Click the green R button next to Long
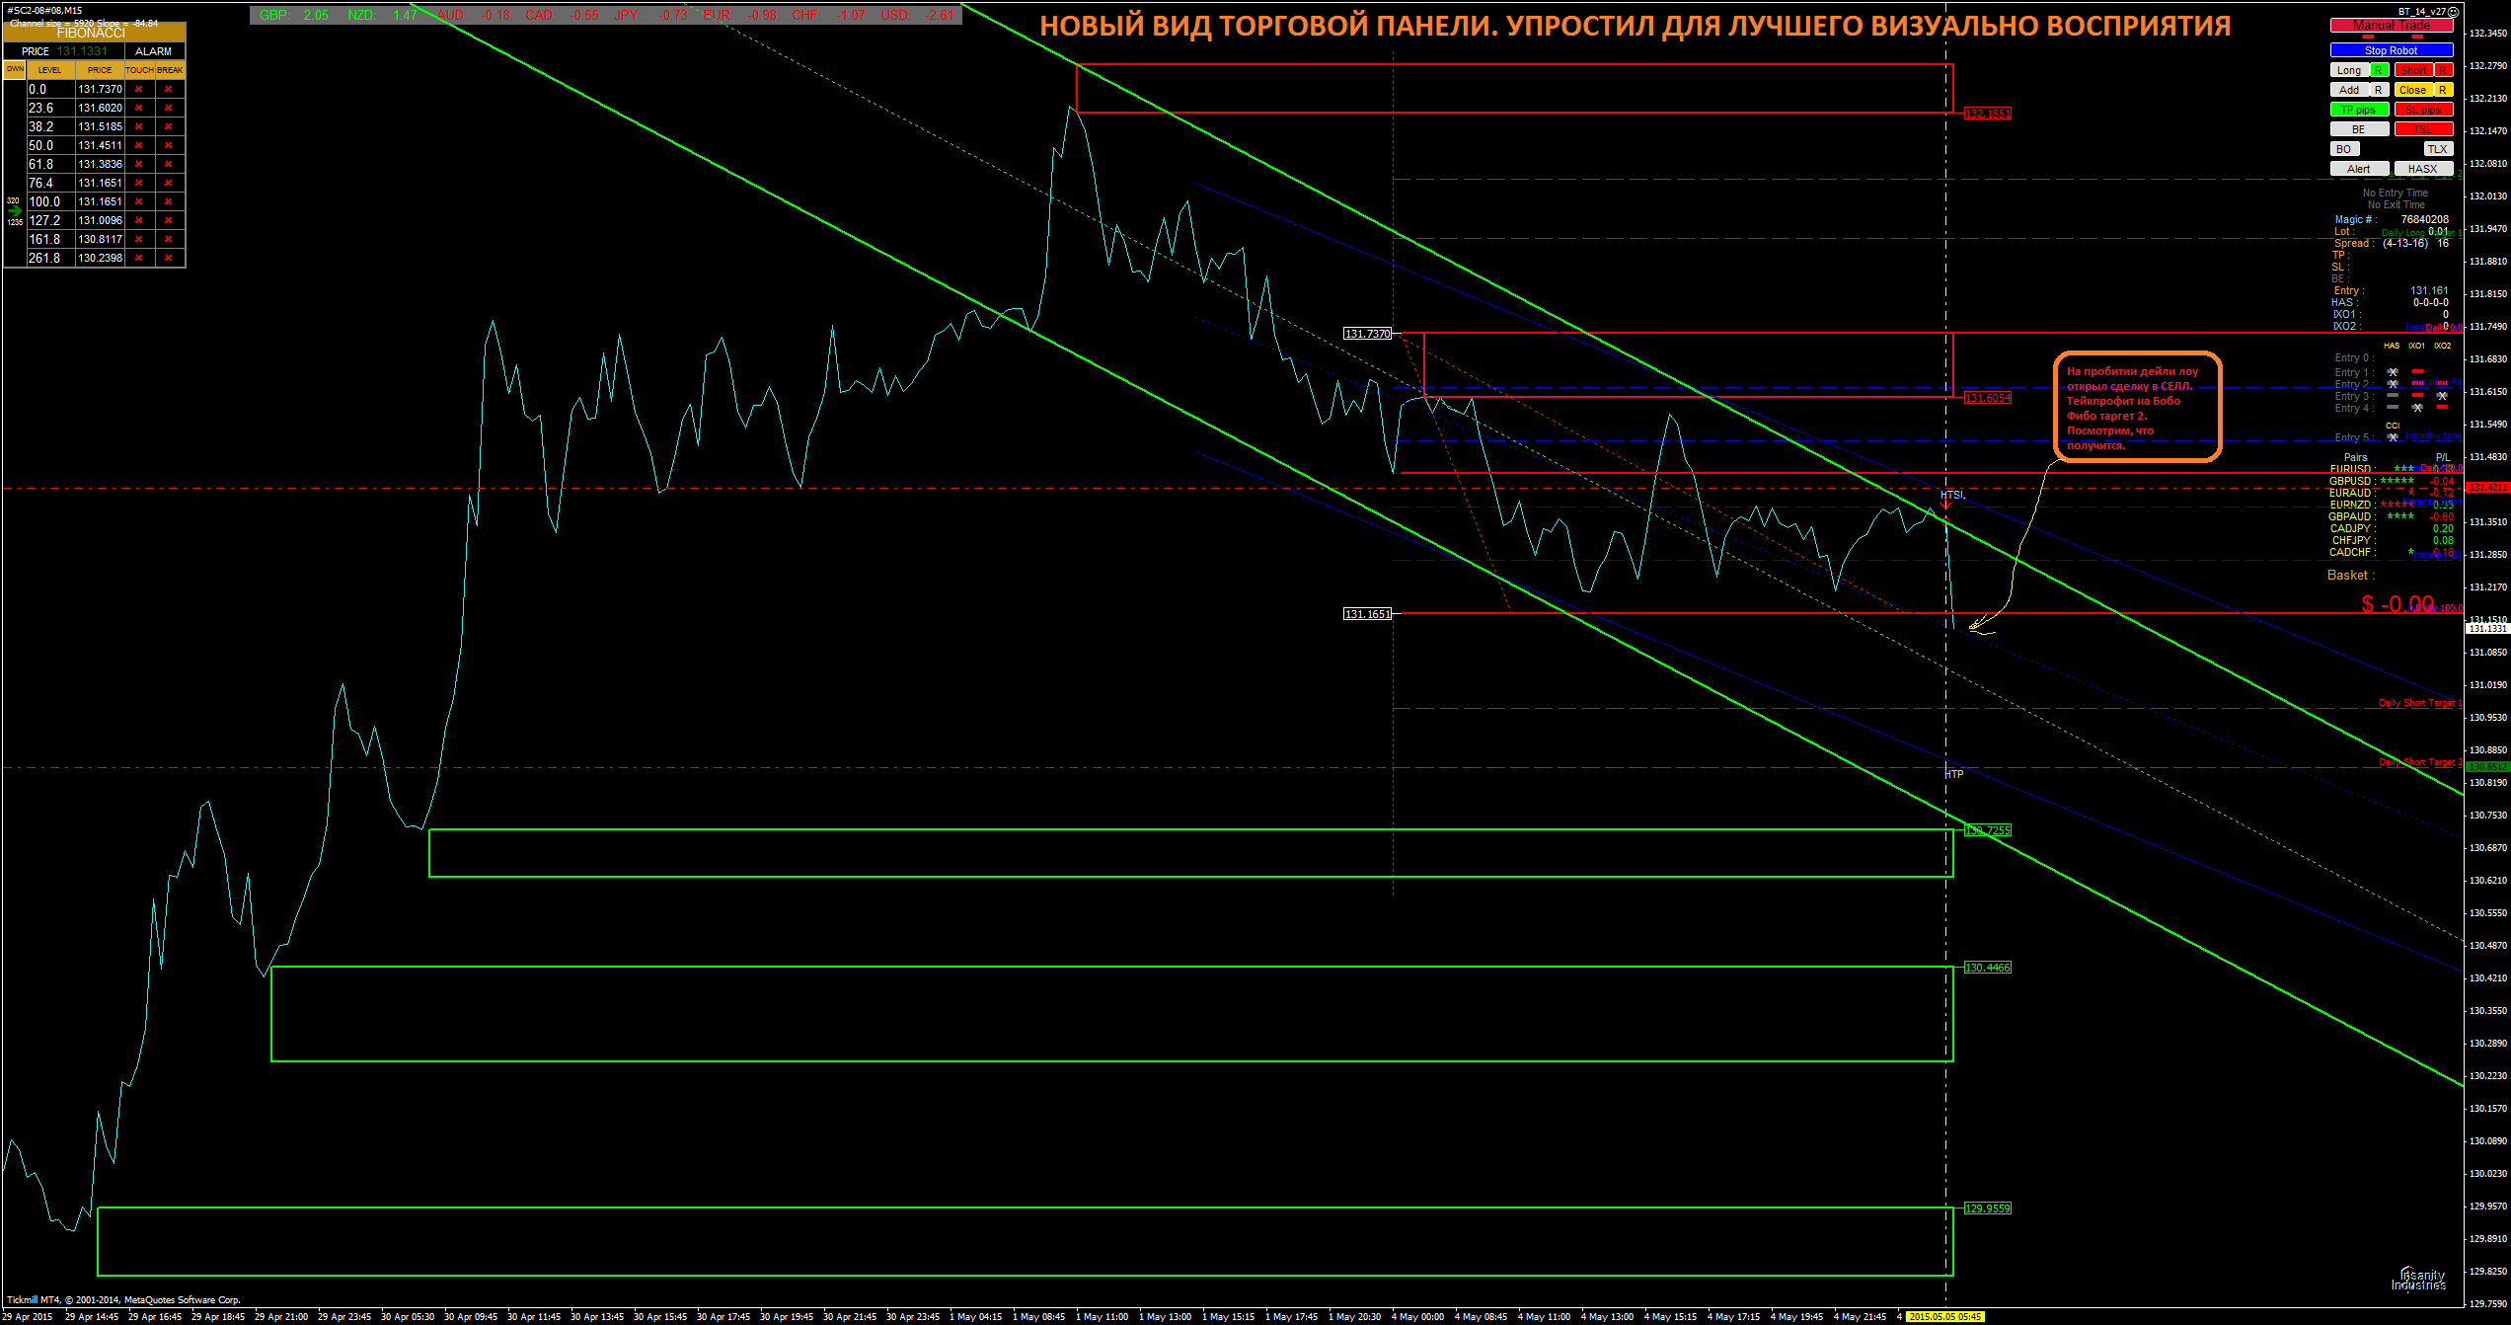 (2380, 70)
